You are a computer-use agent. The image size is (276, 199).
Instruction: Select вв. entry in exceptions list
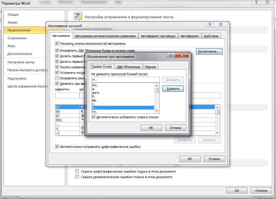tap(123, 100)
